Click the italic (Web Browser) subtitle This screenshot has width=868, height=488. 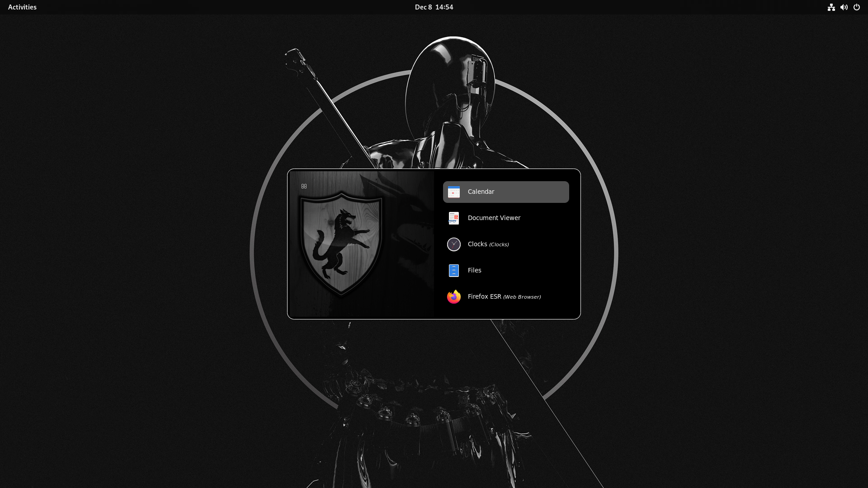(x=522, y=297)
